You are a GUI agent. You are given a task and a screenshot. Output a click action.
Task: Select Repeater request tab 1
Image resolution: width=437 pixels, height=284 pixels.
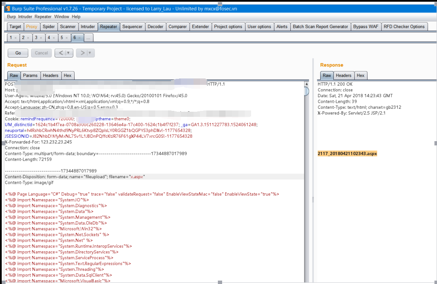tap(11, 38)
